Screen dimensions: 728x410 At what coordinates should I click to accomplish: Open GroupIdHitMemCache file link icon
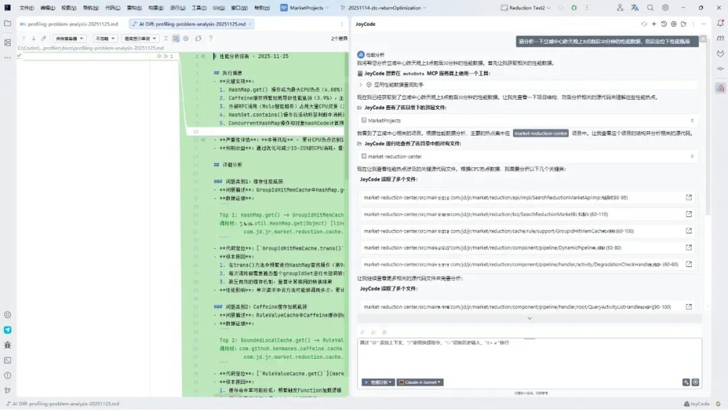coord(688,231)
